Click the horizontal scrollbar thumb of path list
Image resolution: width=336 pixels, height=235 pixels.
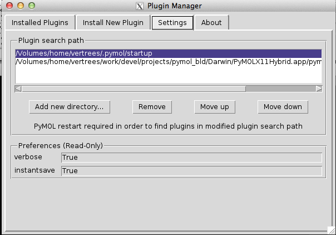click(x=134, y=89)
